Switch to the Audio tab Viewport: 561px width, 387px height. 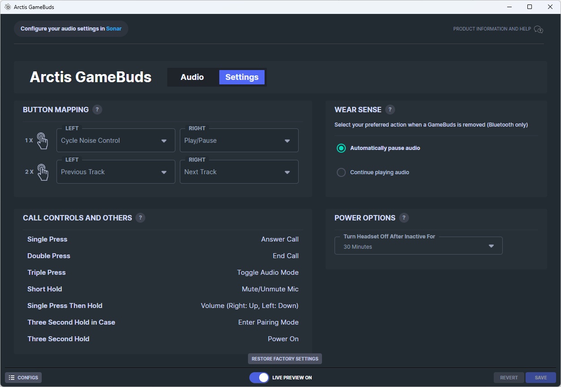coord(192,77)
